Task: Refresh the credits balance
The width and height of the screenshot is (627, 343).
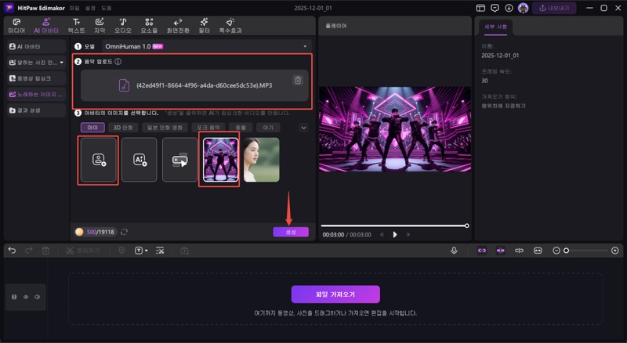Action: pyautogui.click(x=125, y=232)
